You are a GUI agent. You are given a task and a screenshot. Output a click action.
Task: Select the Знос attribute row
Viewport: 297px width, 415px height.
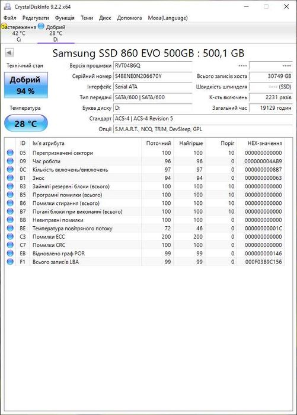click(x=145, y=178)
